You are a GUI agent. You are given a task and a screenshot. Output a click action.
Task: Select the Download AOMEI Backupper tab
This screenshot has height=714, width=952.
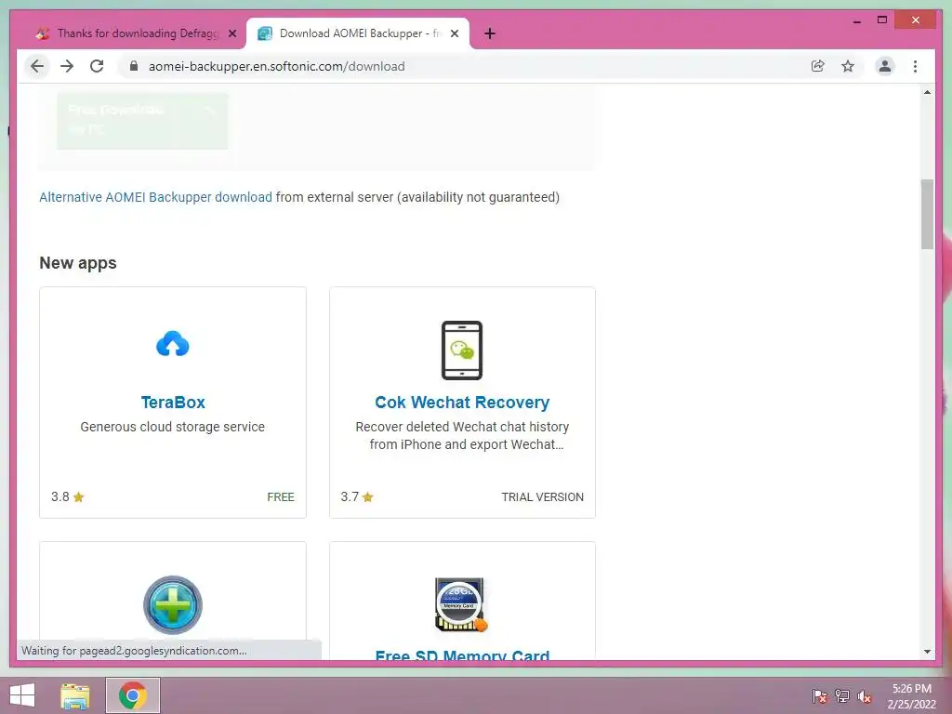click(358, 33)
